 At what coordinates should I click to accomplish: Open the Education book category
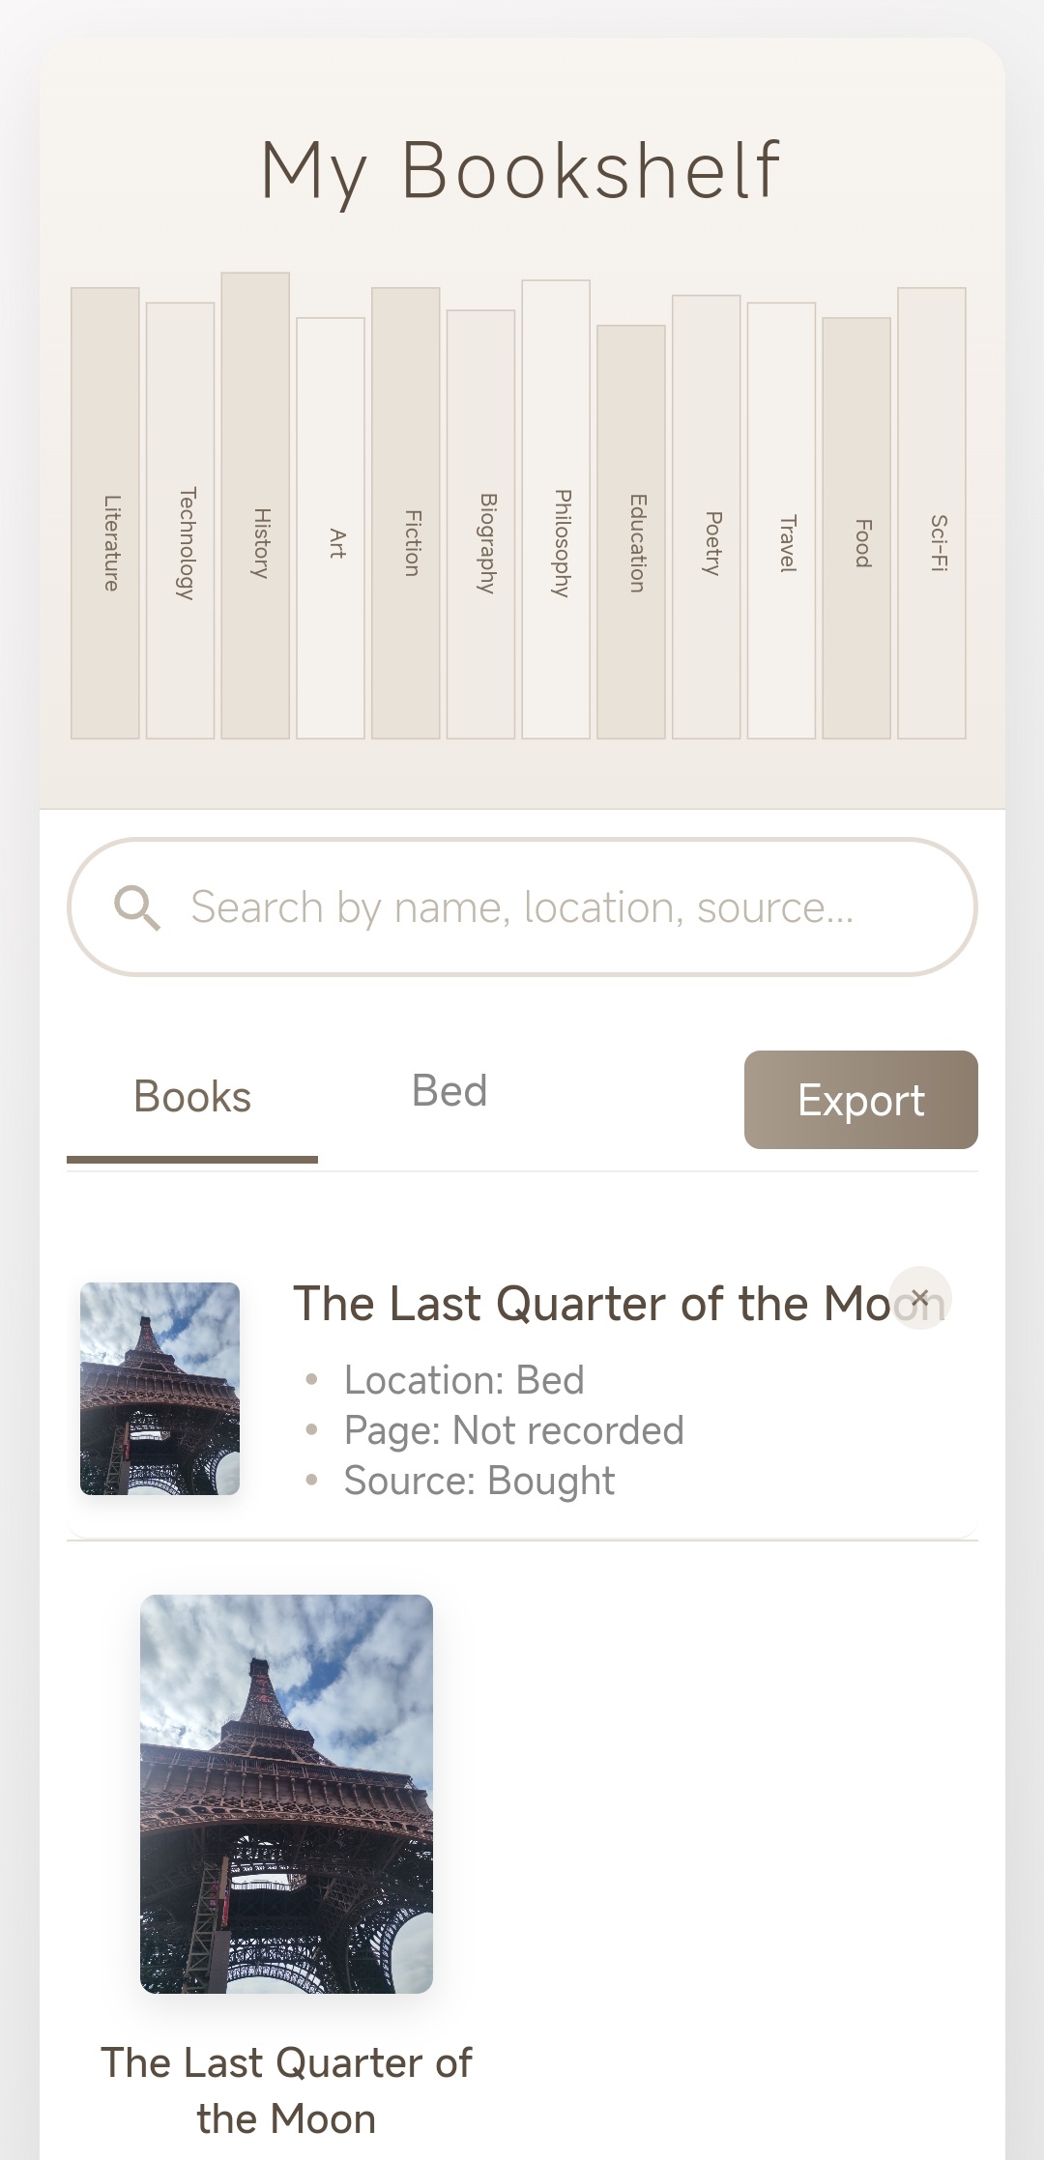coord(631,533)
